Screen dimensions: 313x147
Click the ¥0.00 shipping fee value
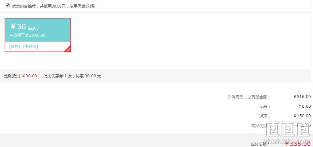pos(305,106)
